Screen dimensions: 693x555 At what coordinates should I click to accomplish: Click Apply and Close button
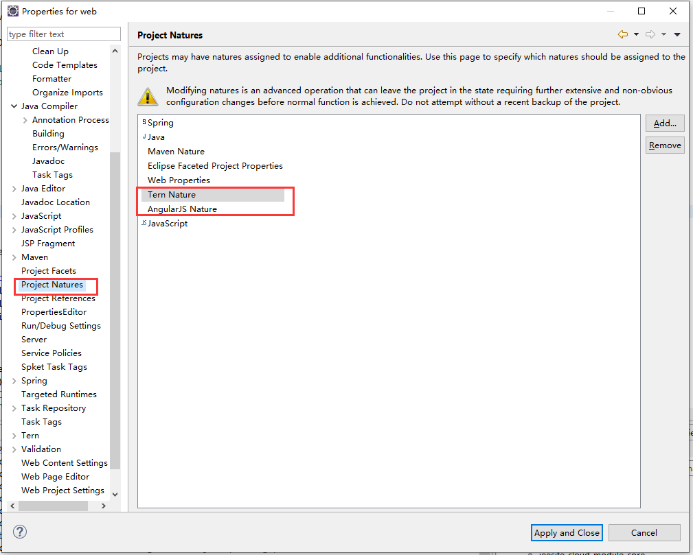[x=567, y=532]
